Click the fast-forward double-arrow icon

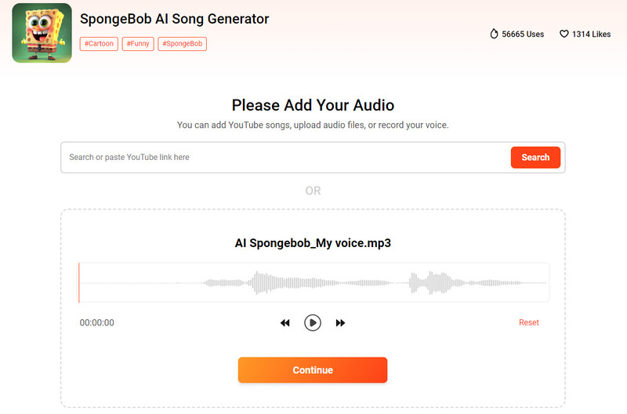340,323
